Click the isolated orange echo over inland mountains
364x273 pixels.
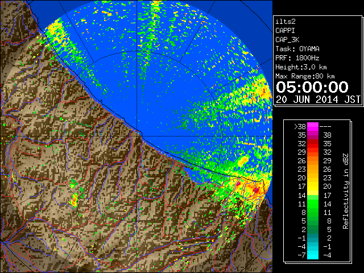click(75, 200)
